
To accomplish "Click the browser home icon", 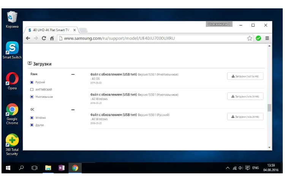I will tap(52, 38).
